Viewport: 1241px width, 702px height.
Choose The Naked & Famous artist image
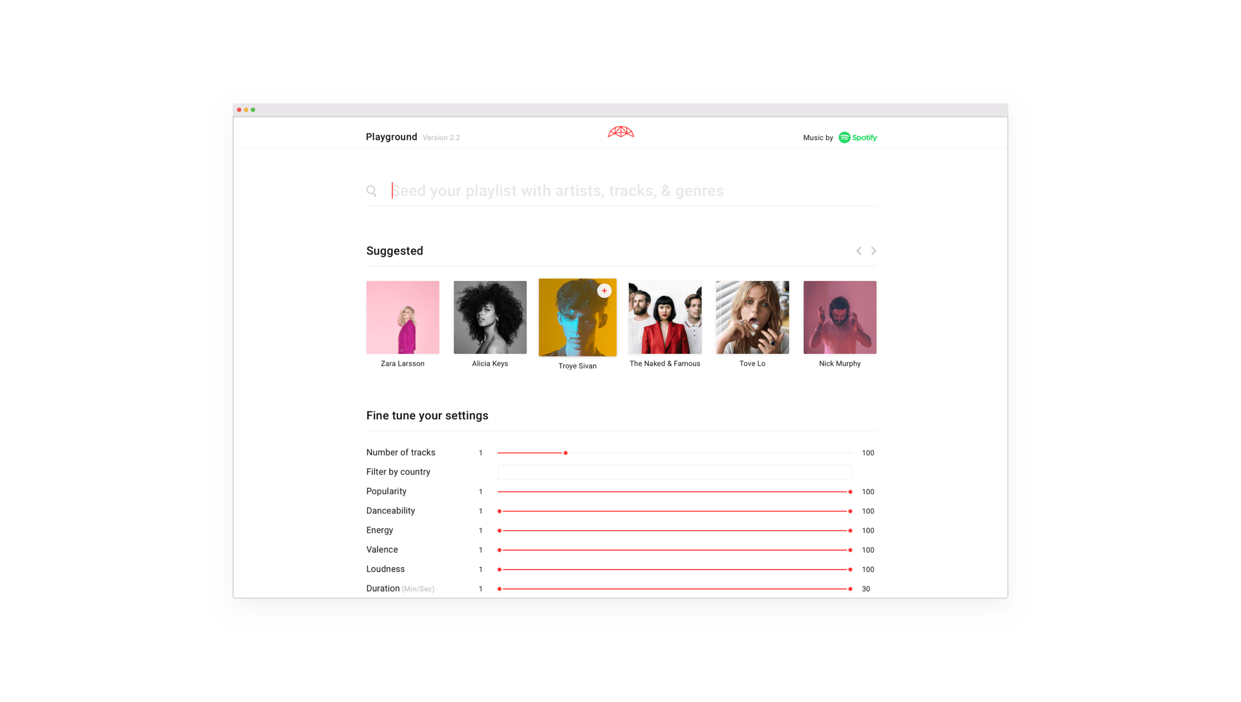click(x=664, y=317)
